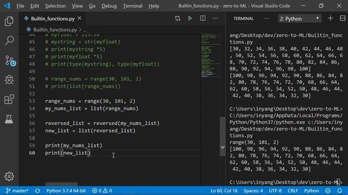This screenshot has height=195, width=348.
Task: Open feedback smiley in status bar
Action: tap(328, 191)
